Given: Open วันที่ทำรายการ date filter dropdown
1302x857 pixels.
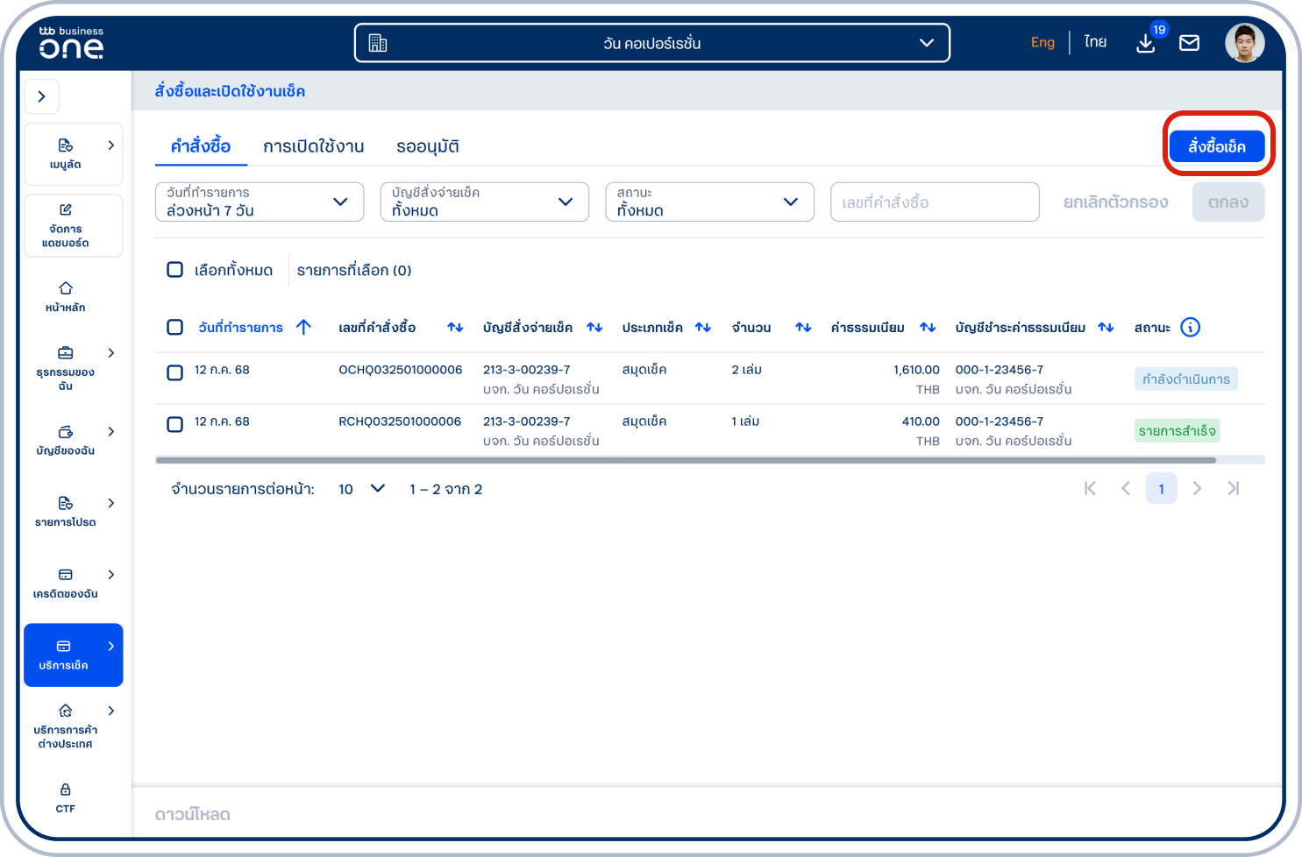Looking at the screenshot, I should coord(260,202).
